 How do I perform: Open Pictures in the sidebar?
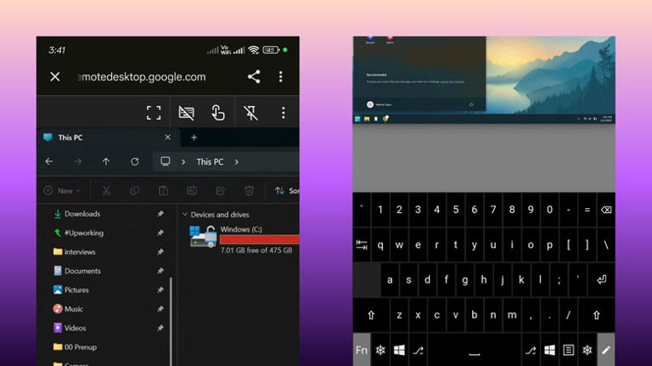coord(76,290)
